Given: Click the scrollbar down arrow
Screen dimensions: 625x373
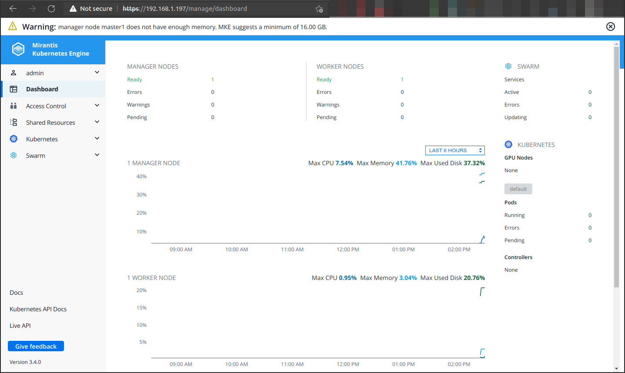Looking at the screenshot, I should click(x=616, y=369).
